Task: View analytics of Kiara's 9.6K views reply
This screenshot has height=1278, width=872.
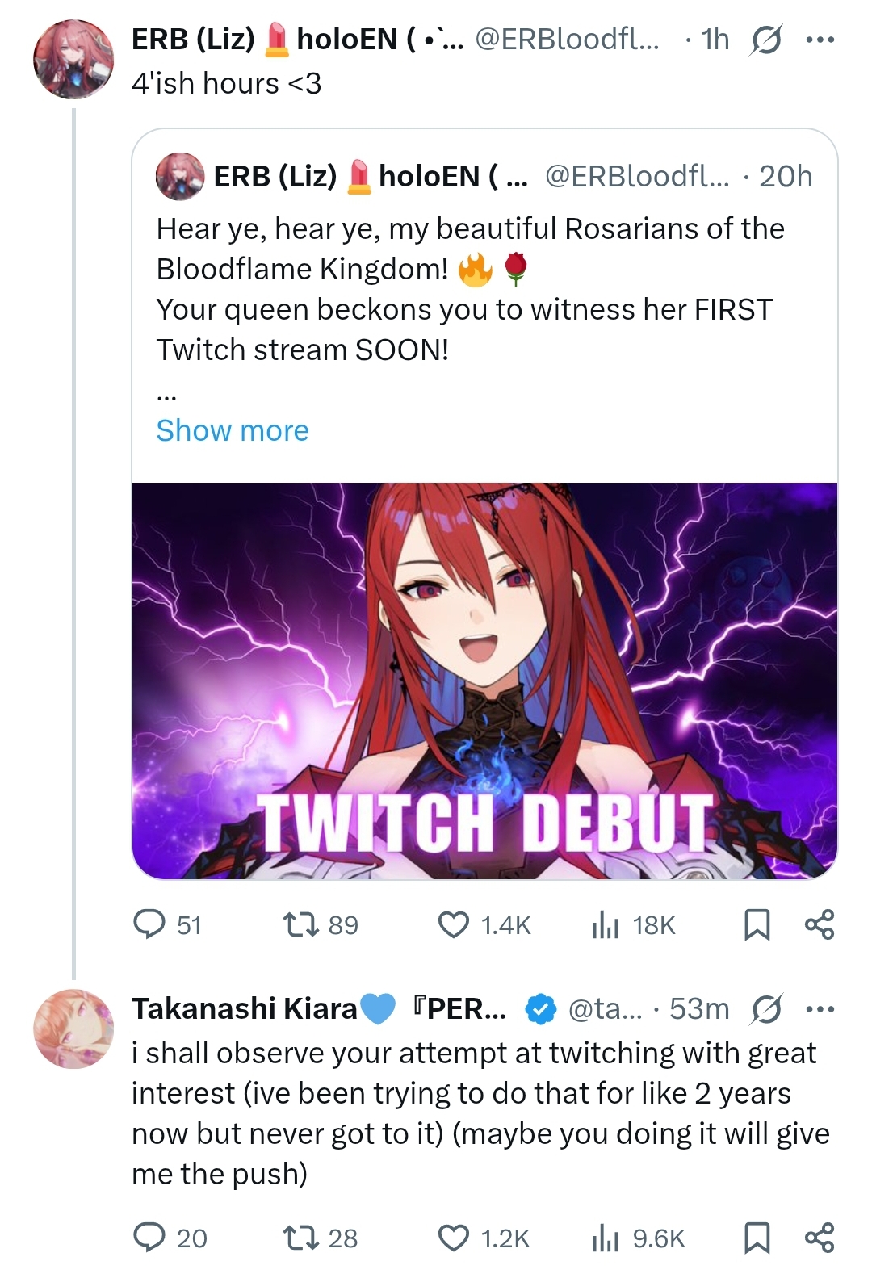Action: point(605,1238)
